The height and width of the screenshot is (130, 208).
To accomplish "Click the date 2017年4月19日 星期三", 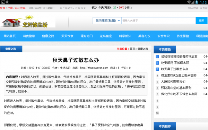I will 42,8.
